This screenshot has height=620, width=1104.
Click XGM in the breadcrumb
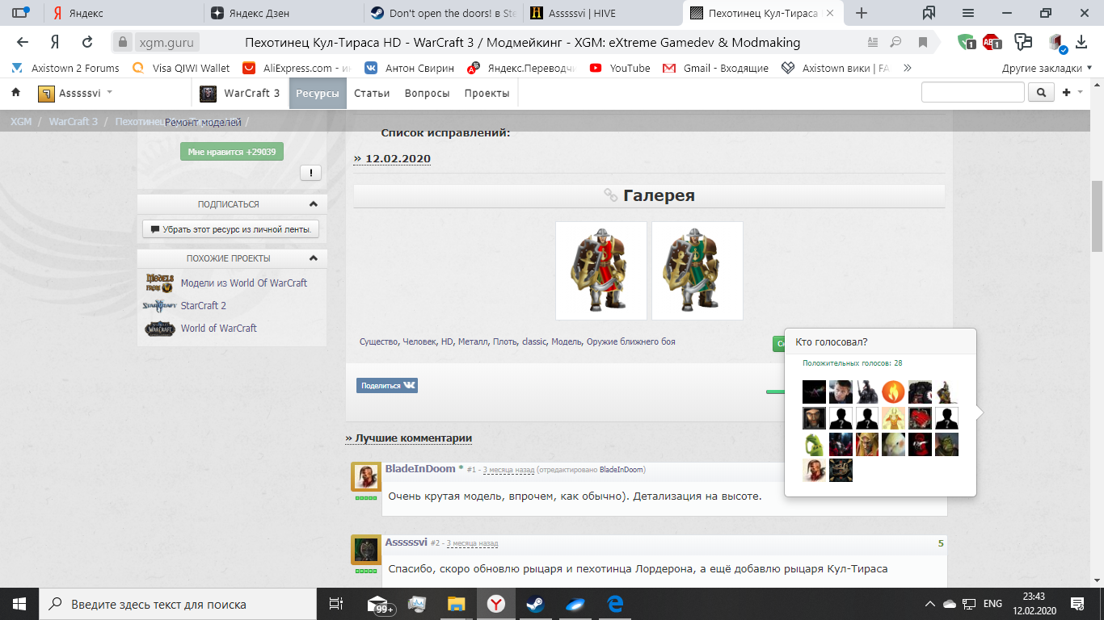[x=20, y=122]
